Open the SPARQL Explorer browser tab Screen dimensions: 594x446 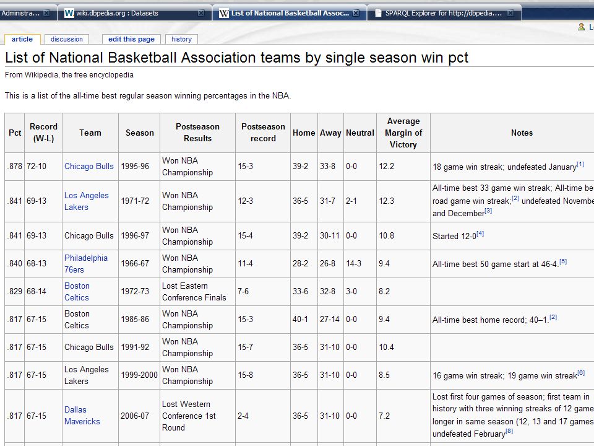coord(444,13)
